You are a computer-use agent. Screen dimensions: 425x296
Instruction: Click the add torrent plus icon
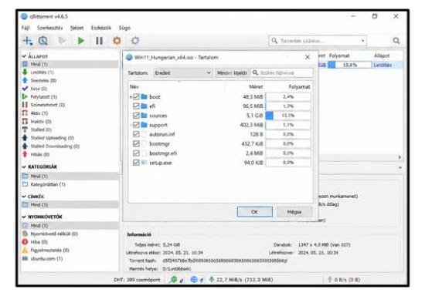[x=28, y=41]
